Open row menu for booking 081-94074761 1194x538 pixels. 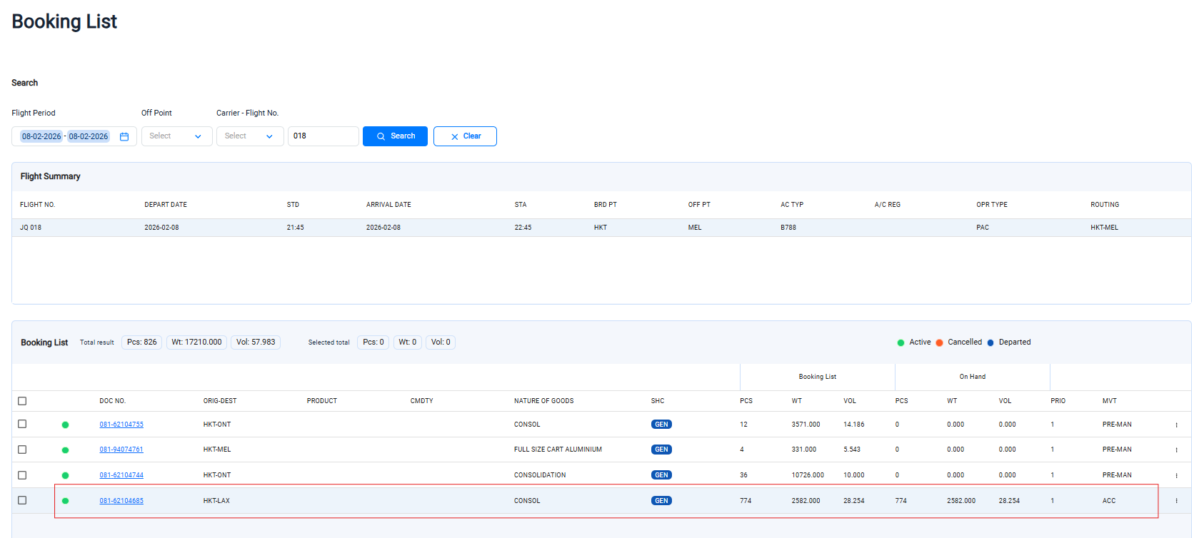pos(1176,450)
